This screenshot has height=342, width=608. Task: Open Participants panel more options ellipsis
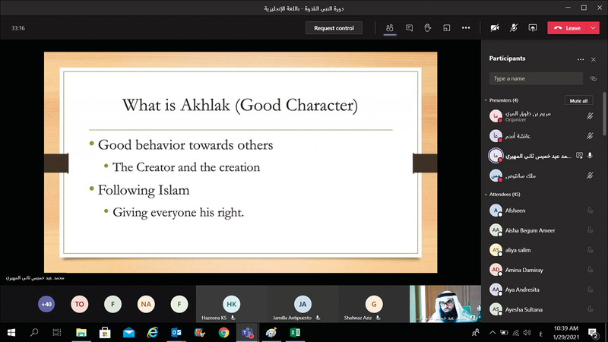pyautogui.click(x=581, y=59)
